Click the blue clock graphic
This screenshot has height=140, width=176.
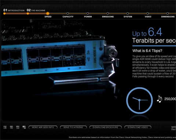tap(139, 100)
